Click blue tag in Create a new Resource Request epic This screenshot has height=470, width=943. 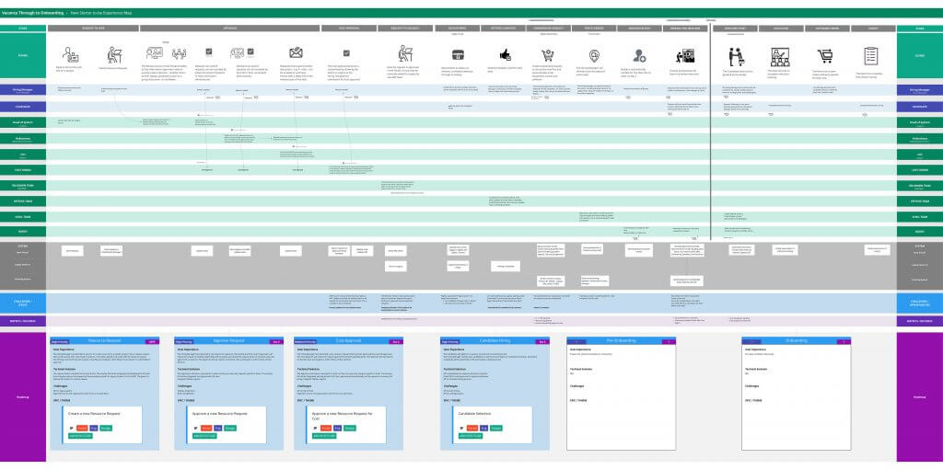click(94, 428)
